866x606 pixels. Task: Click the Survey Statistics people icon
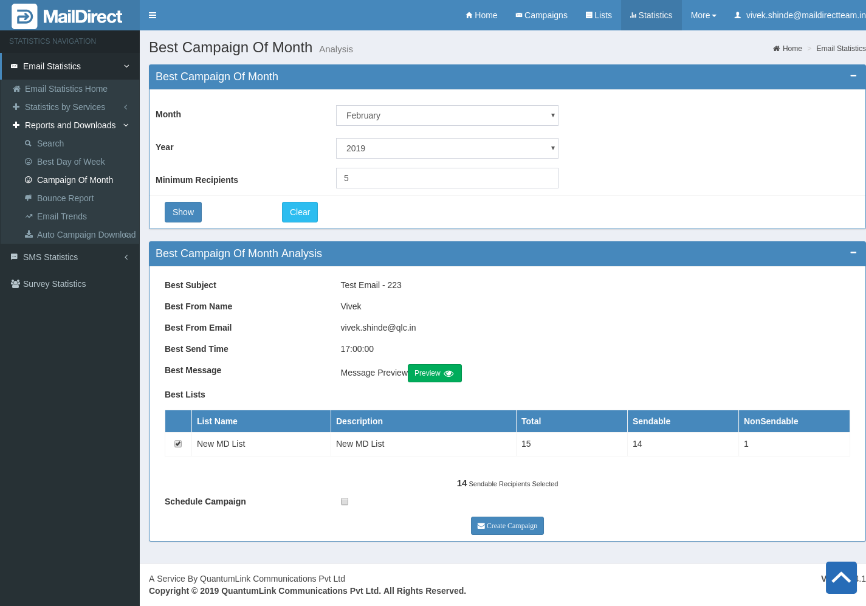[x=15, y=284]
